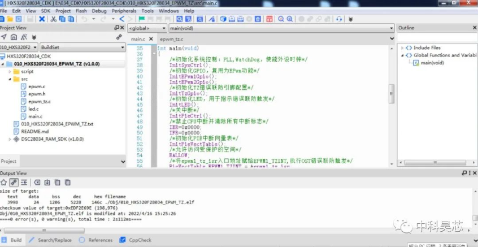The height and width of the screenshot is (247, 478).
Task: Click the copy icon beside the scissors
Action: pos(62,19)
